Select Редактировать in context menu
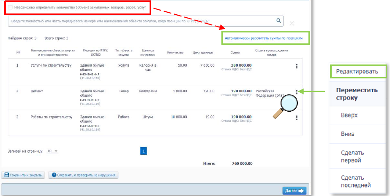Viewport: 390px width, 196px height. click(357, 71)
